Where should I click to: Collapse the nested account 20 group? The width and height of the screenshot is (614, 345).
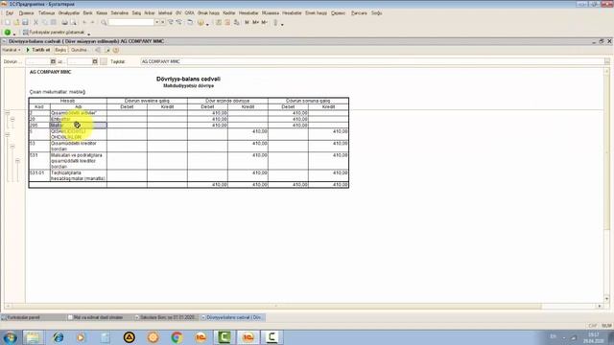point(12,119)
